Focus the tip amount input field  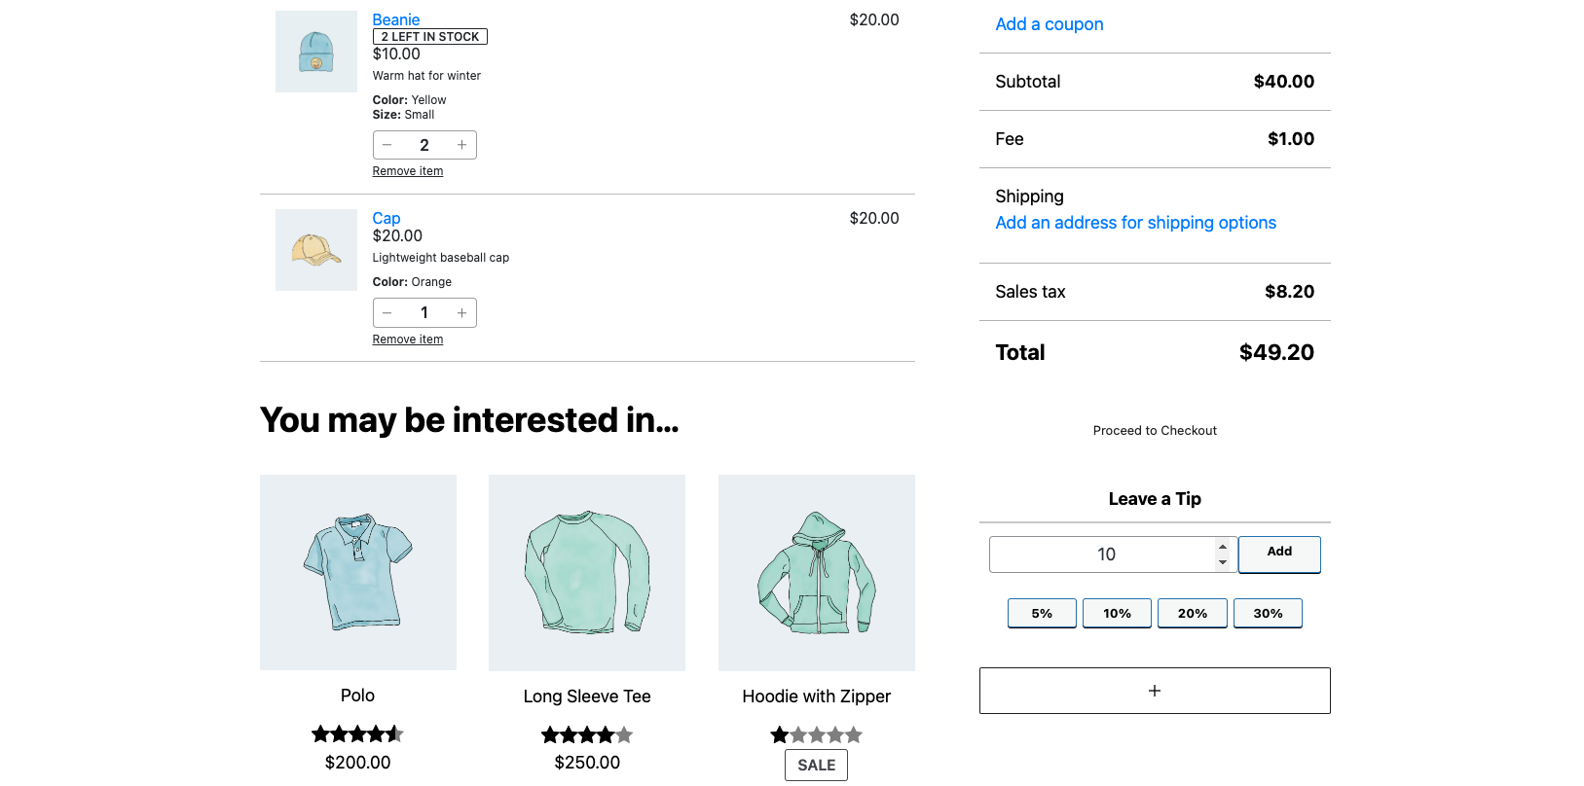tap(1102, 554)
